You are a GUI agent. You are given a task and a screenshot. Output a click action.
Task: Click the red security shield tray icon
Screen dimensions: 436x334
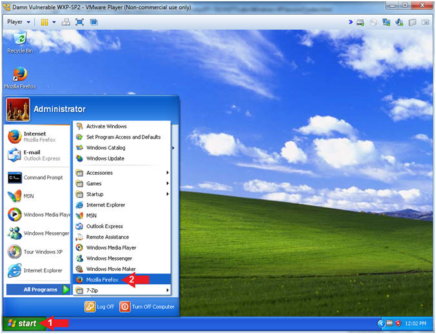[x=398, y=324]
